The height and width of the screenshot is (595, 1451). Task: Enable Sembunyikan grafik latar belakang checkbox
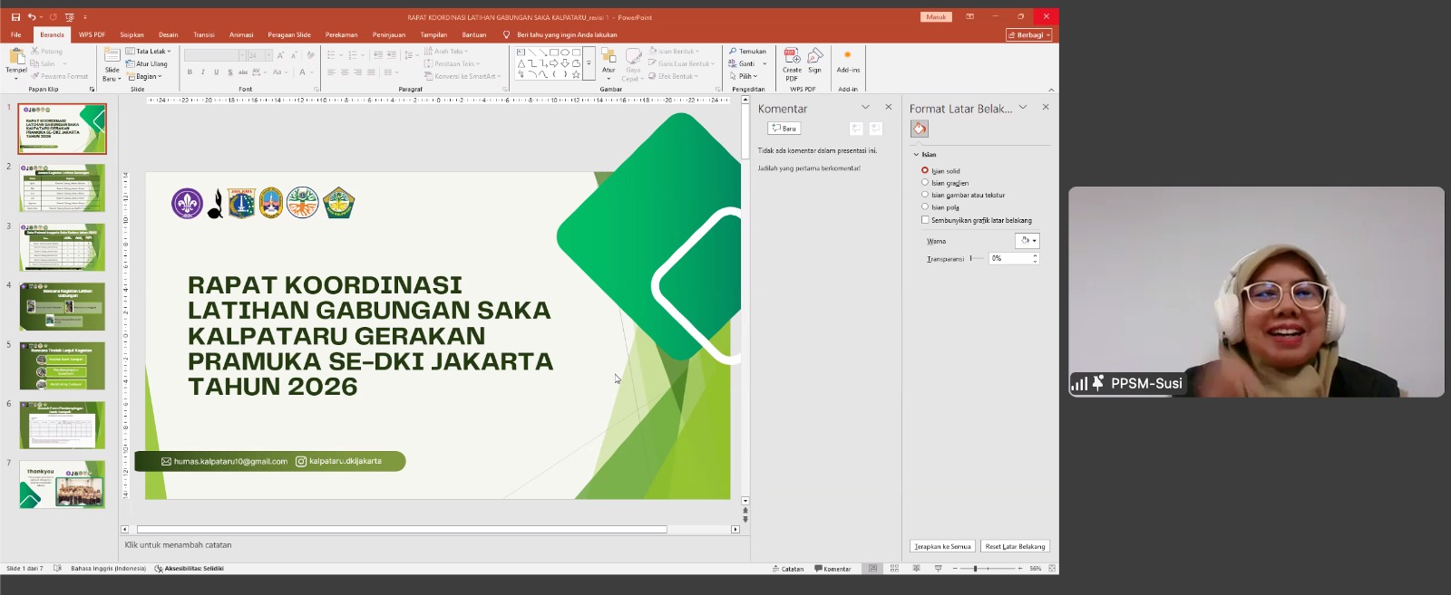click(925, 220)
